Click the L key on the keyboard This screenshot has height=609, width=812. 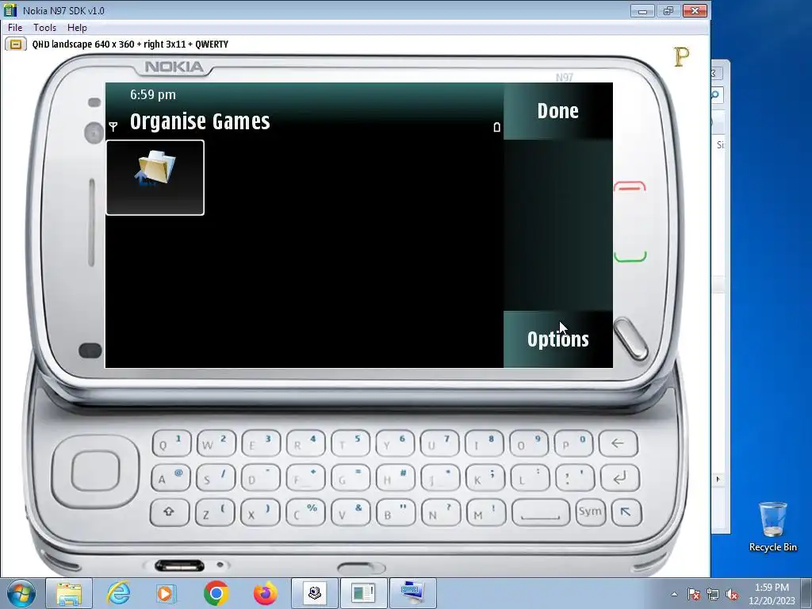click(530, 477)
